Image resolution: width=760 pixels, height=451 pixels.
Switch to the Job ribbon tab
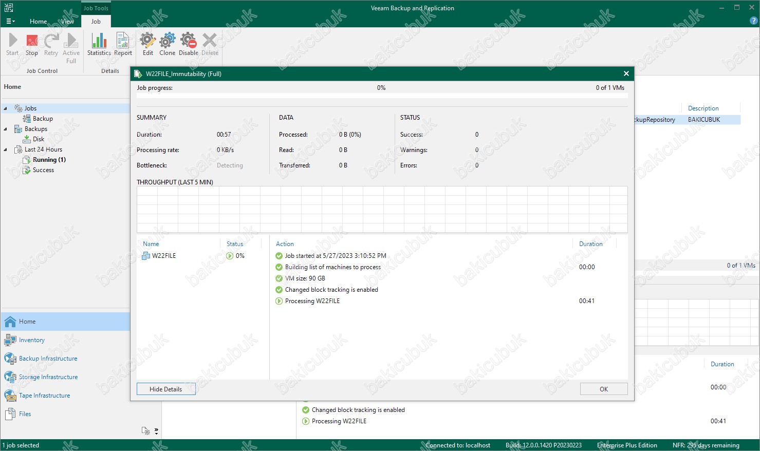(96, 22)
